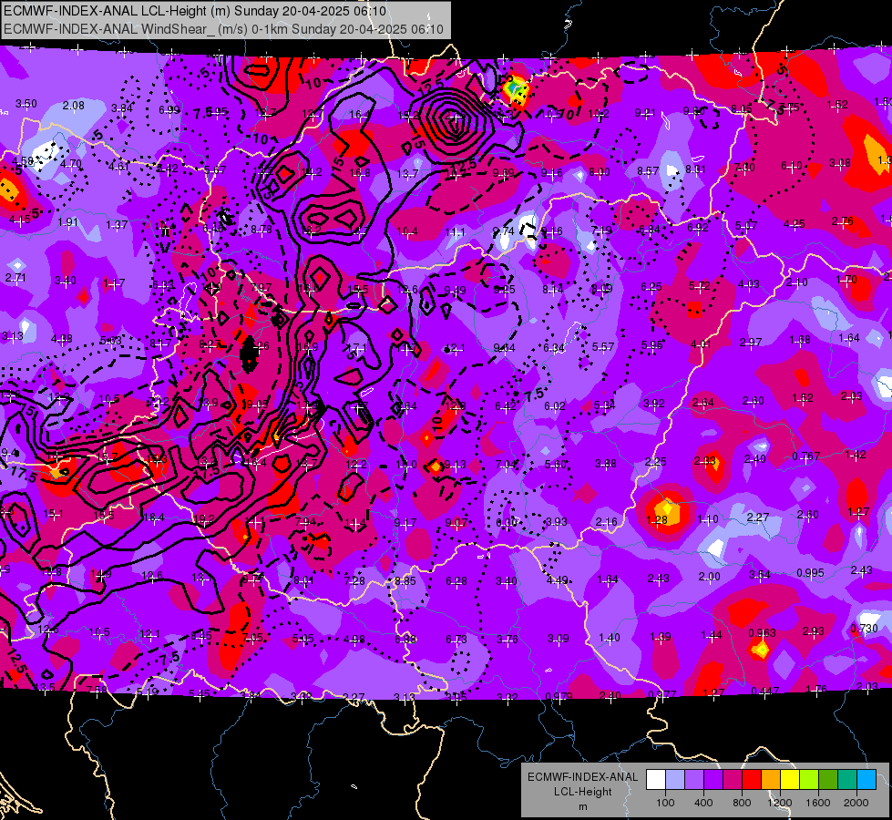Click the grid value 5.07

[746, 226]
